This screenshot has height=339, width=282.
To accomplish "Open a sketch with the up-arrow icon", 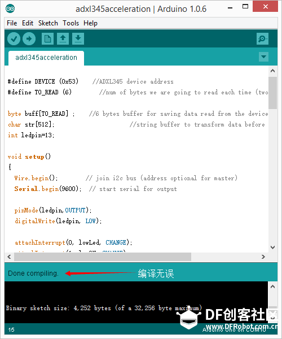I will point(63,39).
